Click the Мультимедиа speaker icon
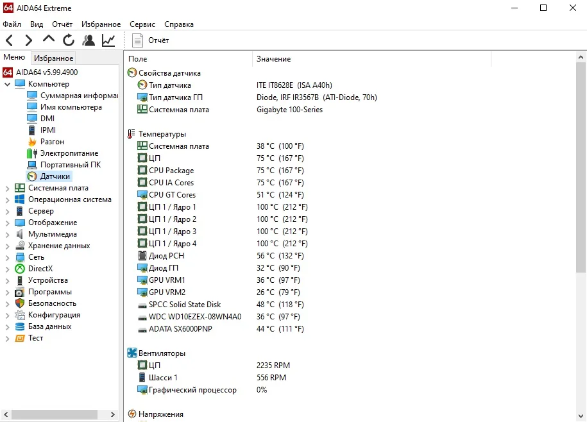 coord(20,234)
